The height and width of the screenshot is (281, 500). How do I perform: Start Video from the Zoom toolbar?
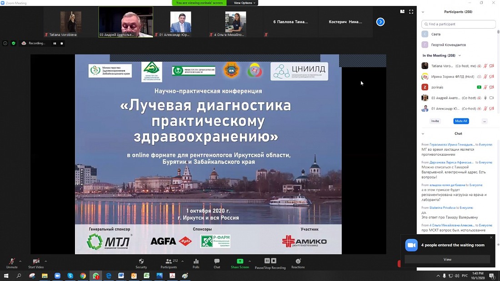tap(36, 263)
